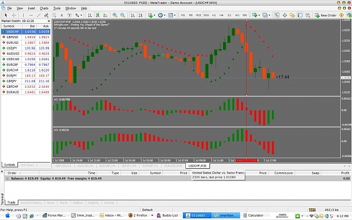The width and height of the screenshot is (352, 220).
Task: Select EURUSD row in Market Watch
Action: [x=25, y=43]
